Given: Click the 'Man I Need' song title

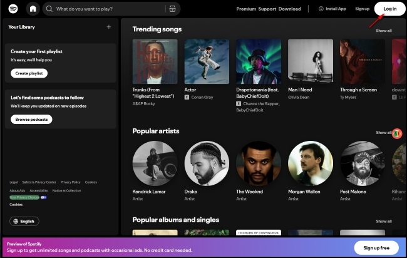Looking at the screenshot, I should (300, 90).
